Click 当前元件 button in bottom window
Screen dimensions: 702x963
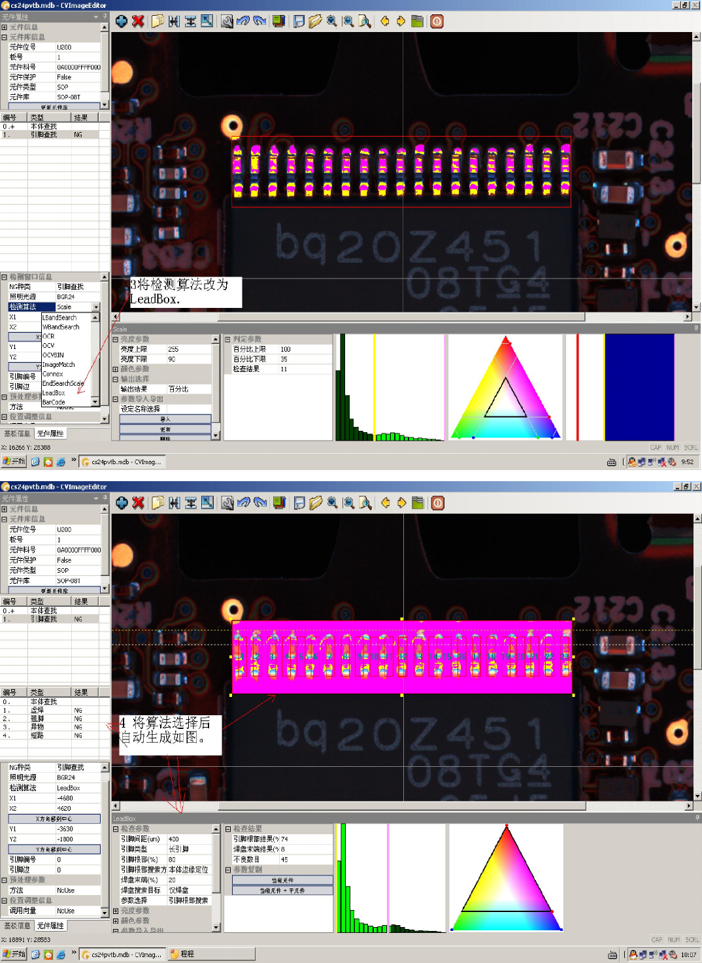click(282, 880)
